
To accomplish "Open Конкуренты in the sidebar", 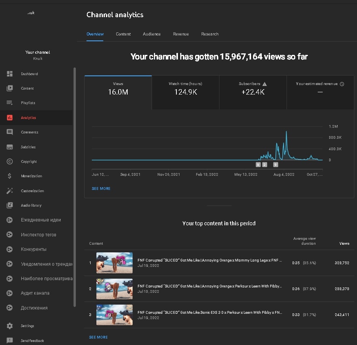I will [34, 249].
